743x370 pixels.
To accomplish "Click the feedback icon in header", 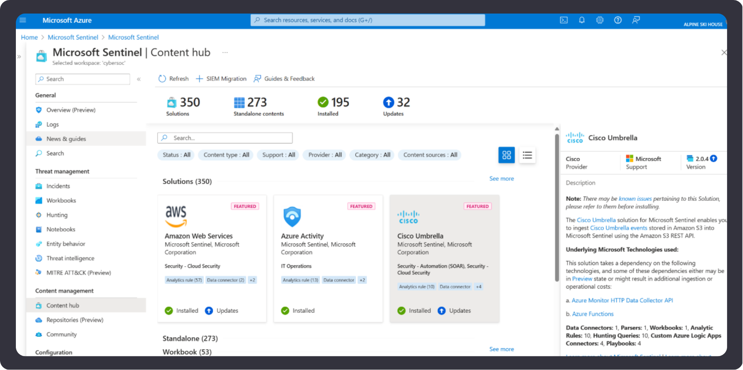I will (636, 20).
